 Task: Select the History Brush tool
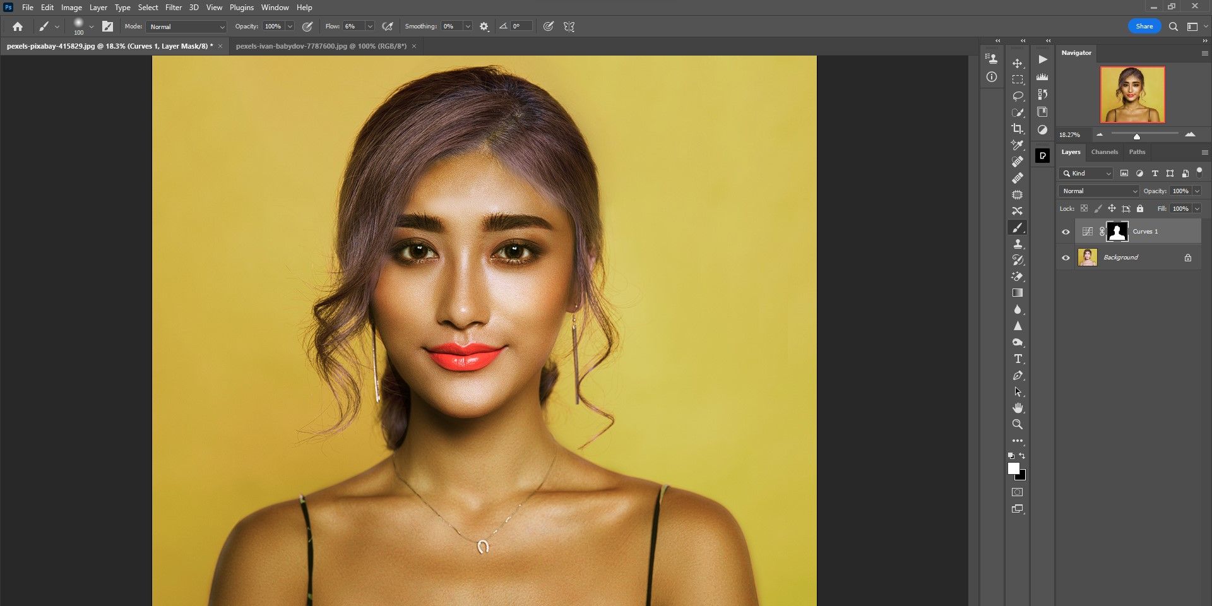(x=1018, y=260)
